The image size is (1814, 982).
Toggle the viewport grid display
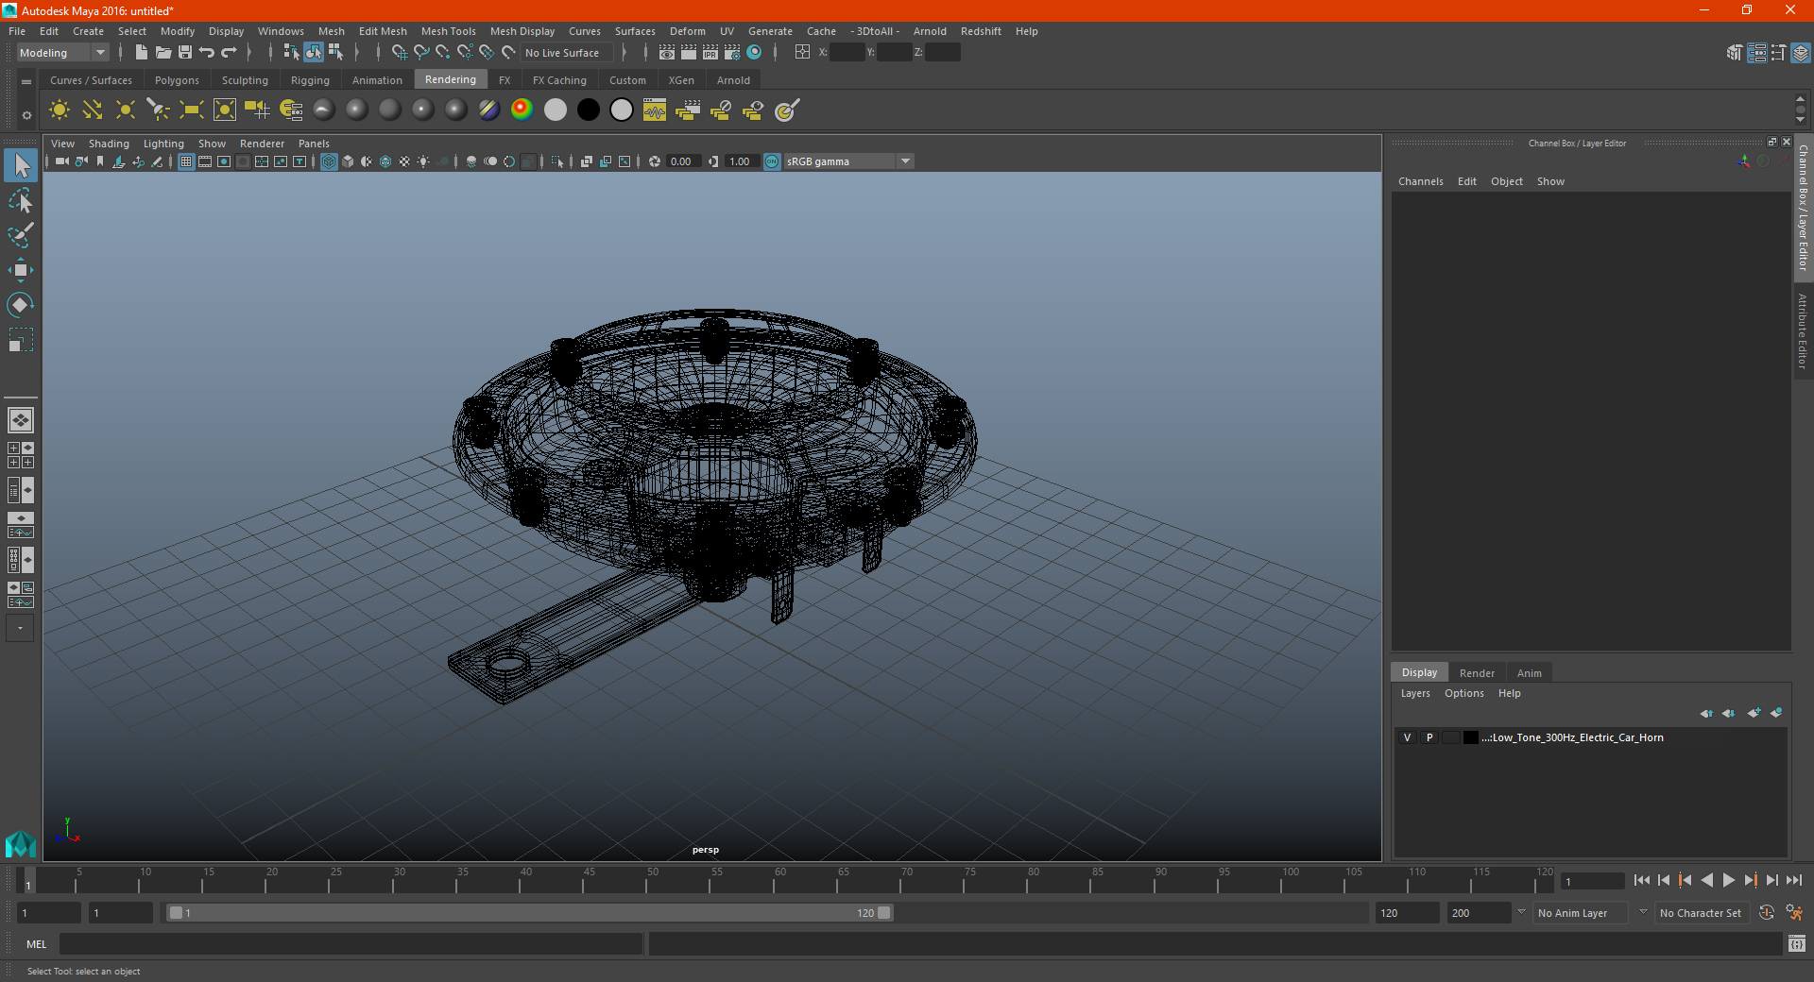coord(186,161)
